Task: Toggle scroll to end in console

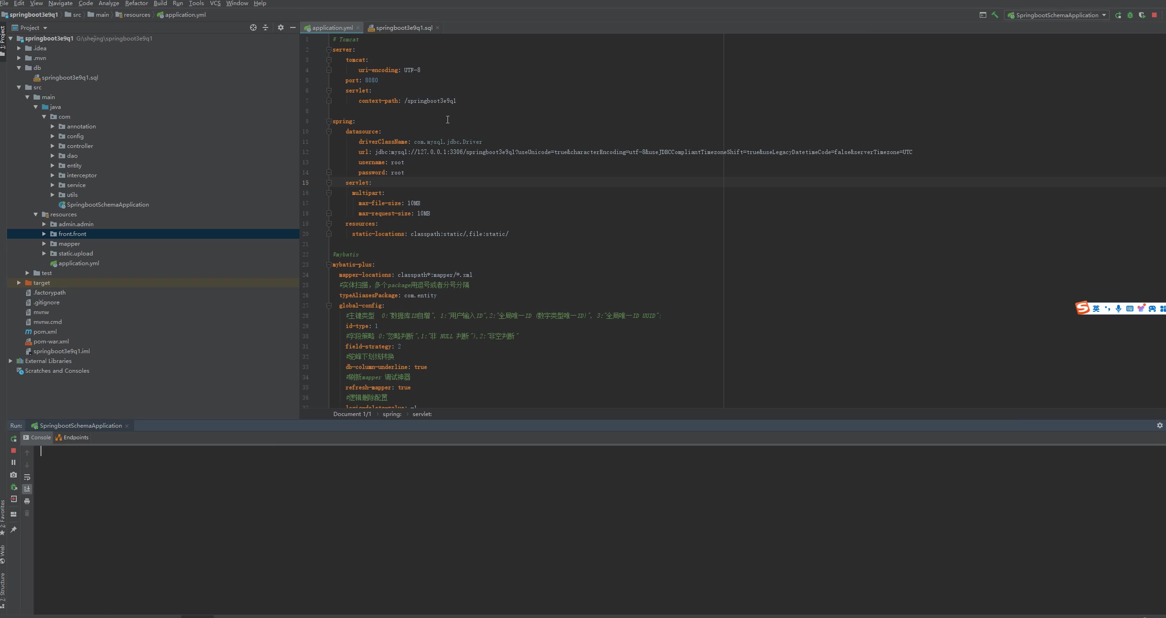Action: coord(27,489)
